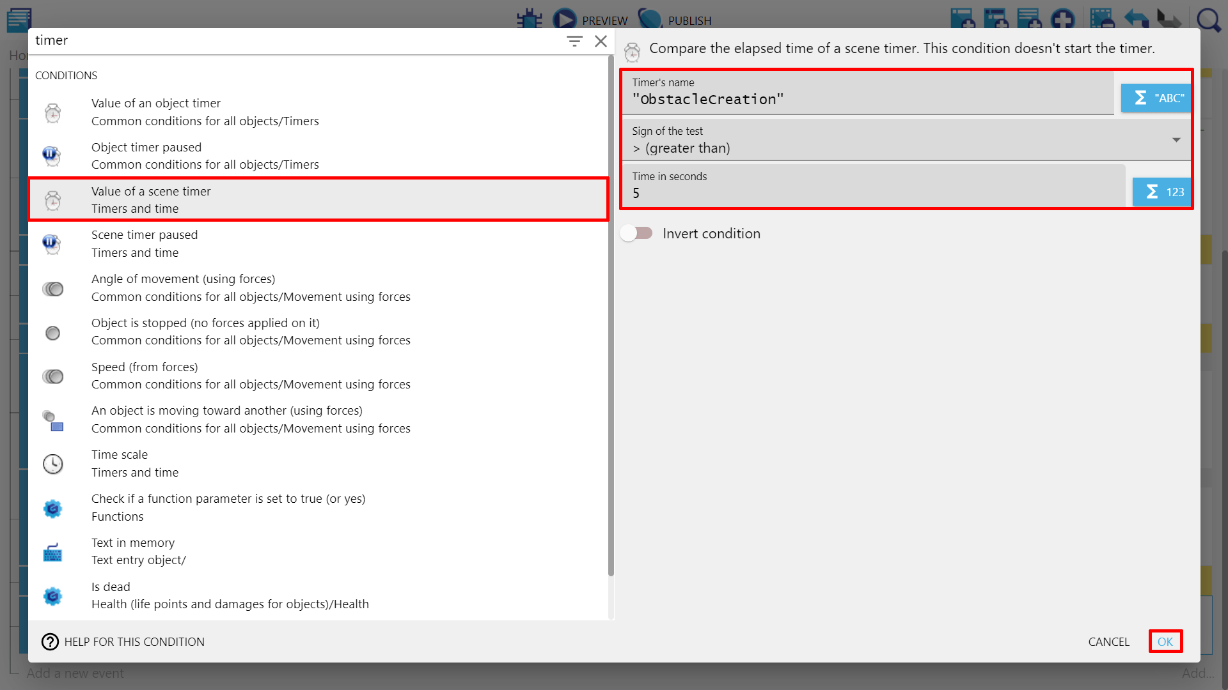
Task: Clear the timer search text
Action: pos(601,42)
